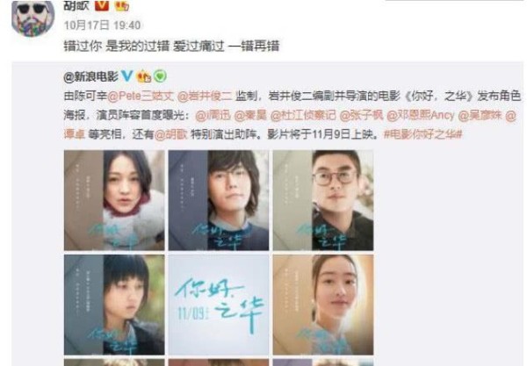Open the center title poster showing 11/09
Screen dimensions: 527x366
pos(219,305)
